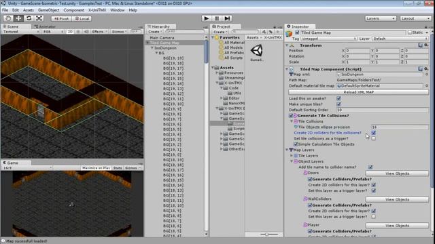Select the Move tool
Screen dimensions: 435x244
(18, 18)
